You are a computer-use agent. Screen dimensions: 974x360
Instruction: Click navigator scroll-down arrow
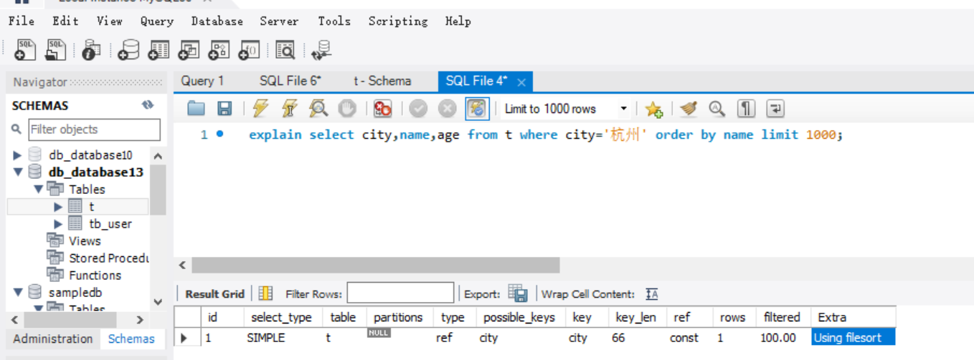point(159,302)
